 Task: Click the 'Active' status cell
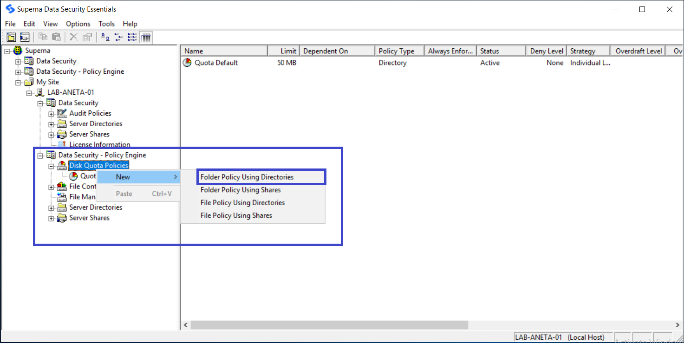click(x=490, y=63)
